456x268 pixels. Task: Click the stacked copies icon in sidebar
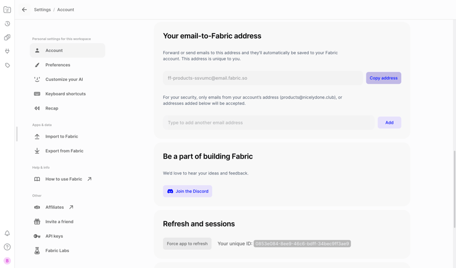(7, 38)
